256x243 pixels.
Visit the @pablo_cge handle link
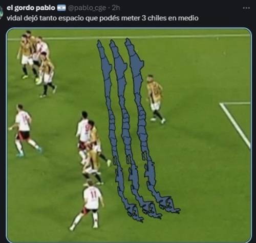(87, 8)
